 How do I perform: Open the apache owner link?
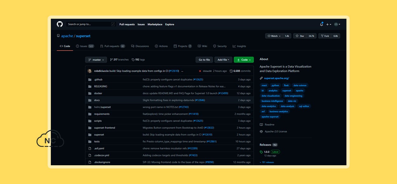click(67, 36)
